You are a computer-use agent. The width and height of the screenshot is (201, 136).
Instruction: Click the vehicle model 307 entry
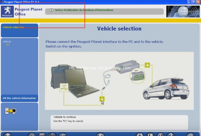coord(8,45)
